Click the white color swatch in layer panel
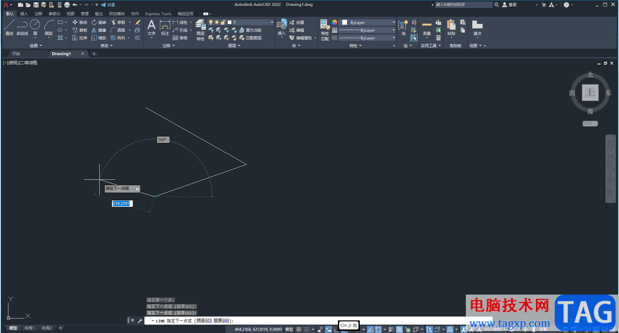 click(x=230, y=22)
